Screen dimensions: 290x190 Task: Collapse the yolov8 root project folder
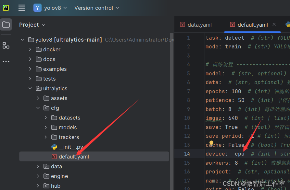(22, 40)
